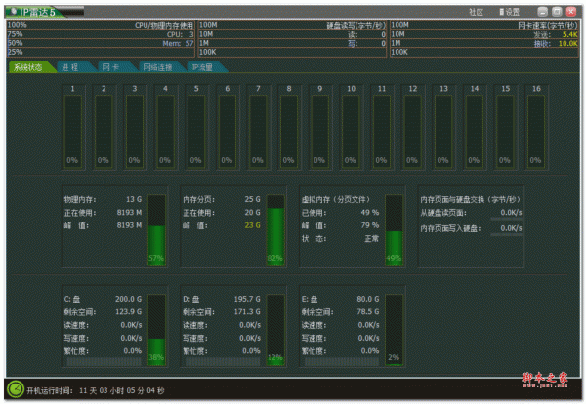Viewport: 586px width, 404px height.
Task: Open 设置 in the title bar
Action: [x=510, y=12]
